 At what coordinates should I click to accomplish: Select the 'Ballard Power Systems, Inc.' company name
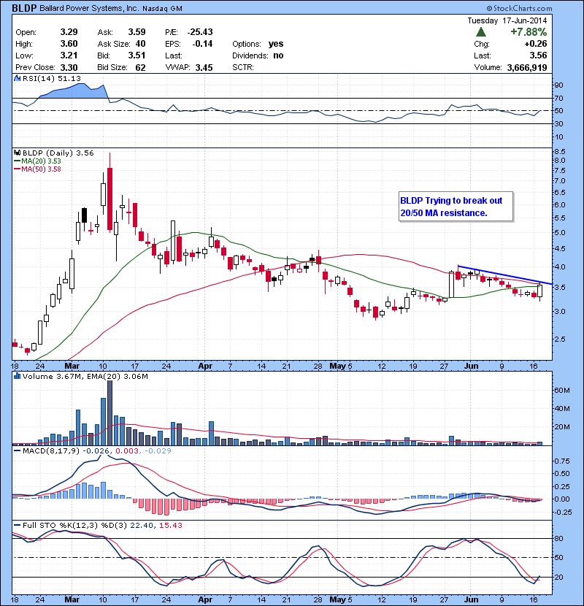coord(89,8)
